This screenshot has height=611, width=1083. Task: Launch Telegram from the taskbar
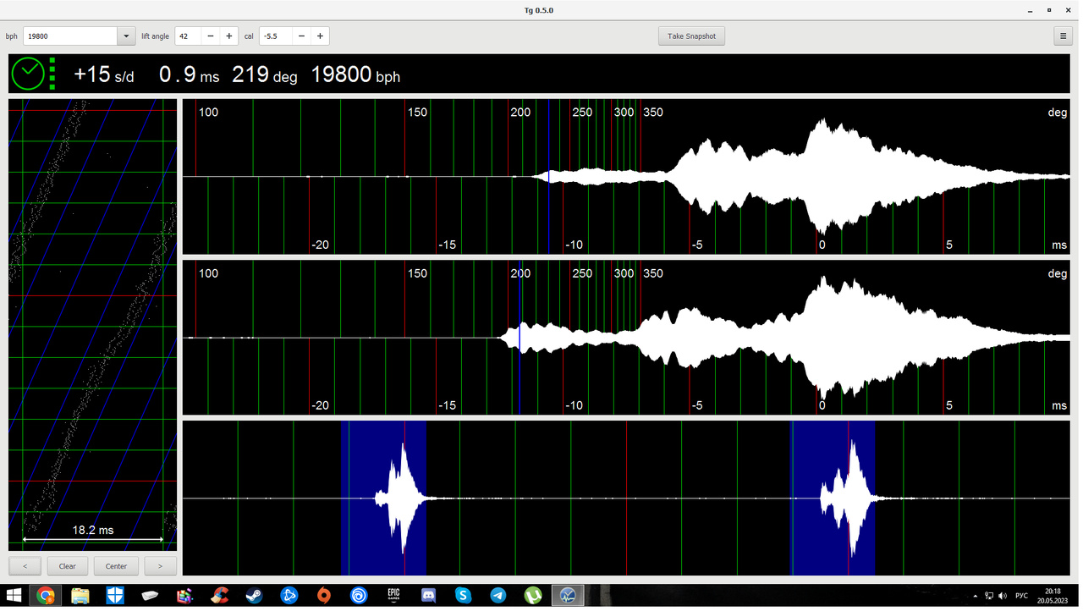(x=498, y=597)
